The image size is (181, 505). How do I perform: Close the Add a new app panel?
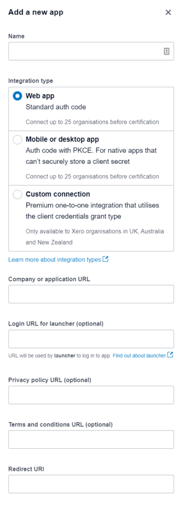168,12
